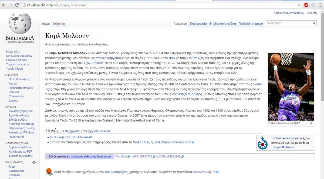Open the Επεξεργασία κώδικα tab
The height and width of the screenshot is (179, 324).
point(222,24)
